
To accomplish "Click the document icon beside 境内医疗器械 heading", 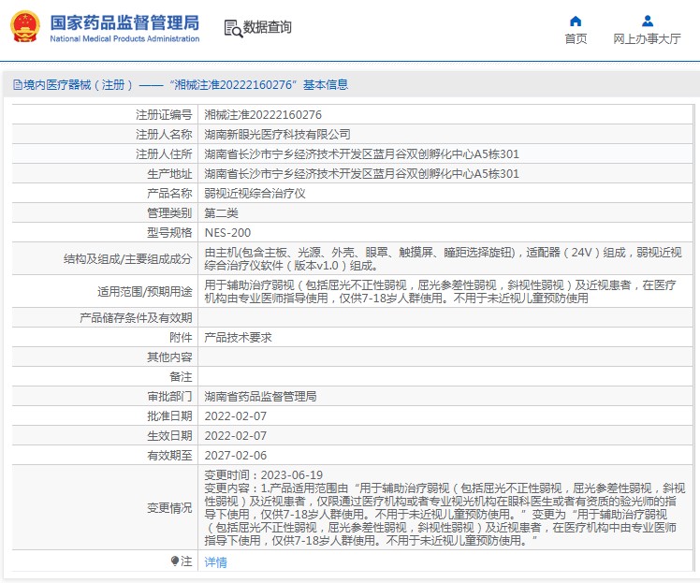I will [17, 85].
